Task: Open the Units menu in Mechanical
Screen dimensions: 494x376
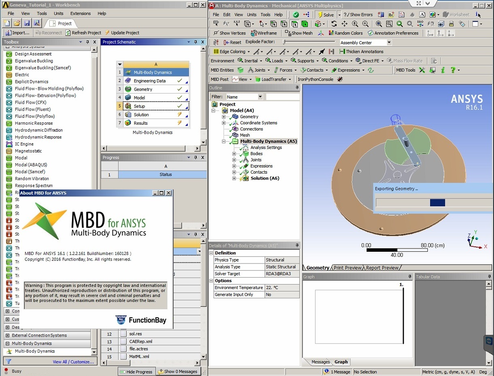Action: click(x=252, y=15)
